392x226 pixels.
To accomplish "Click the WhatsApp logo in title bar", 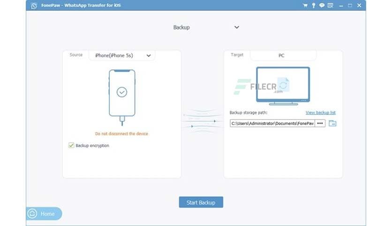I will click(x=34, y=6).
